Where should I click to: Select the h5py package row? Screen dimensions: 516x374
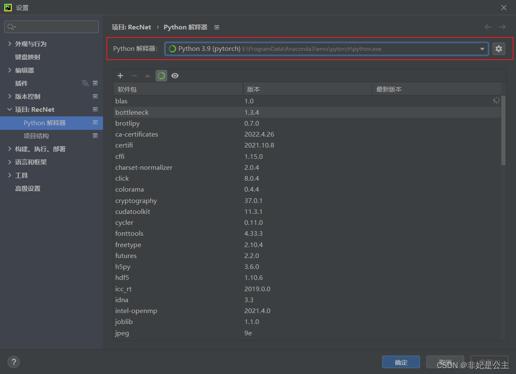coord(307,266)
